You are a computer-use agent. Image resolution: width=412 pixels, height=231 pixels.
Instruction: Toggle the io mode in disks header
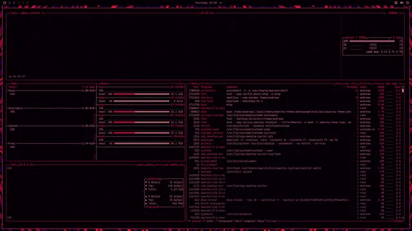[x=180, y=84]
